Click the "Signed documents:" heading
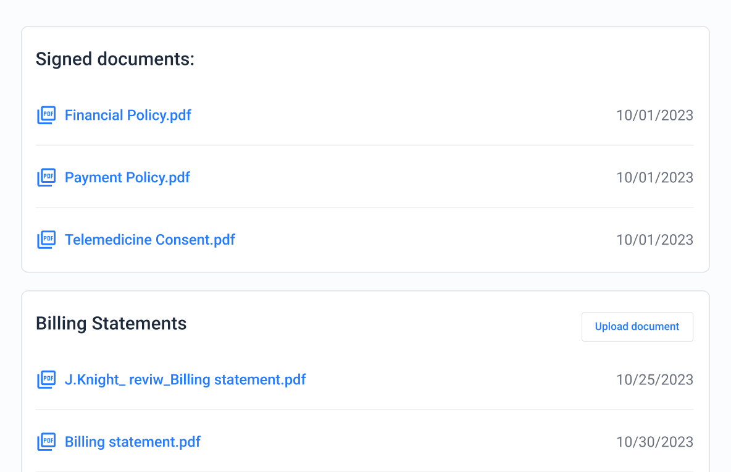The height and width of the screenshot is (472, 731). (115, 59)
